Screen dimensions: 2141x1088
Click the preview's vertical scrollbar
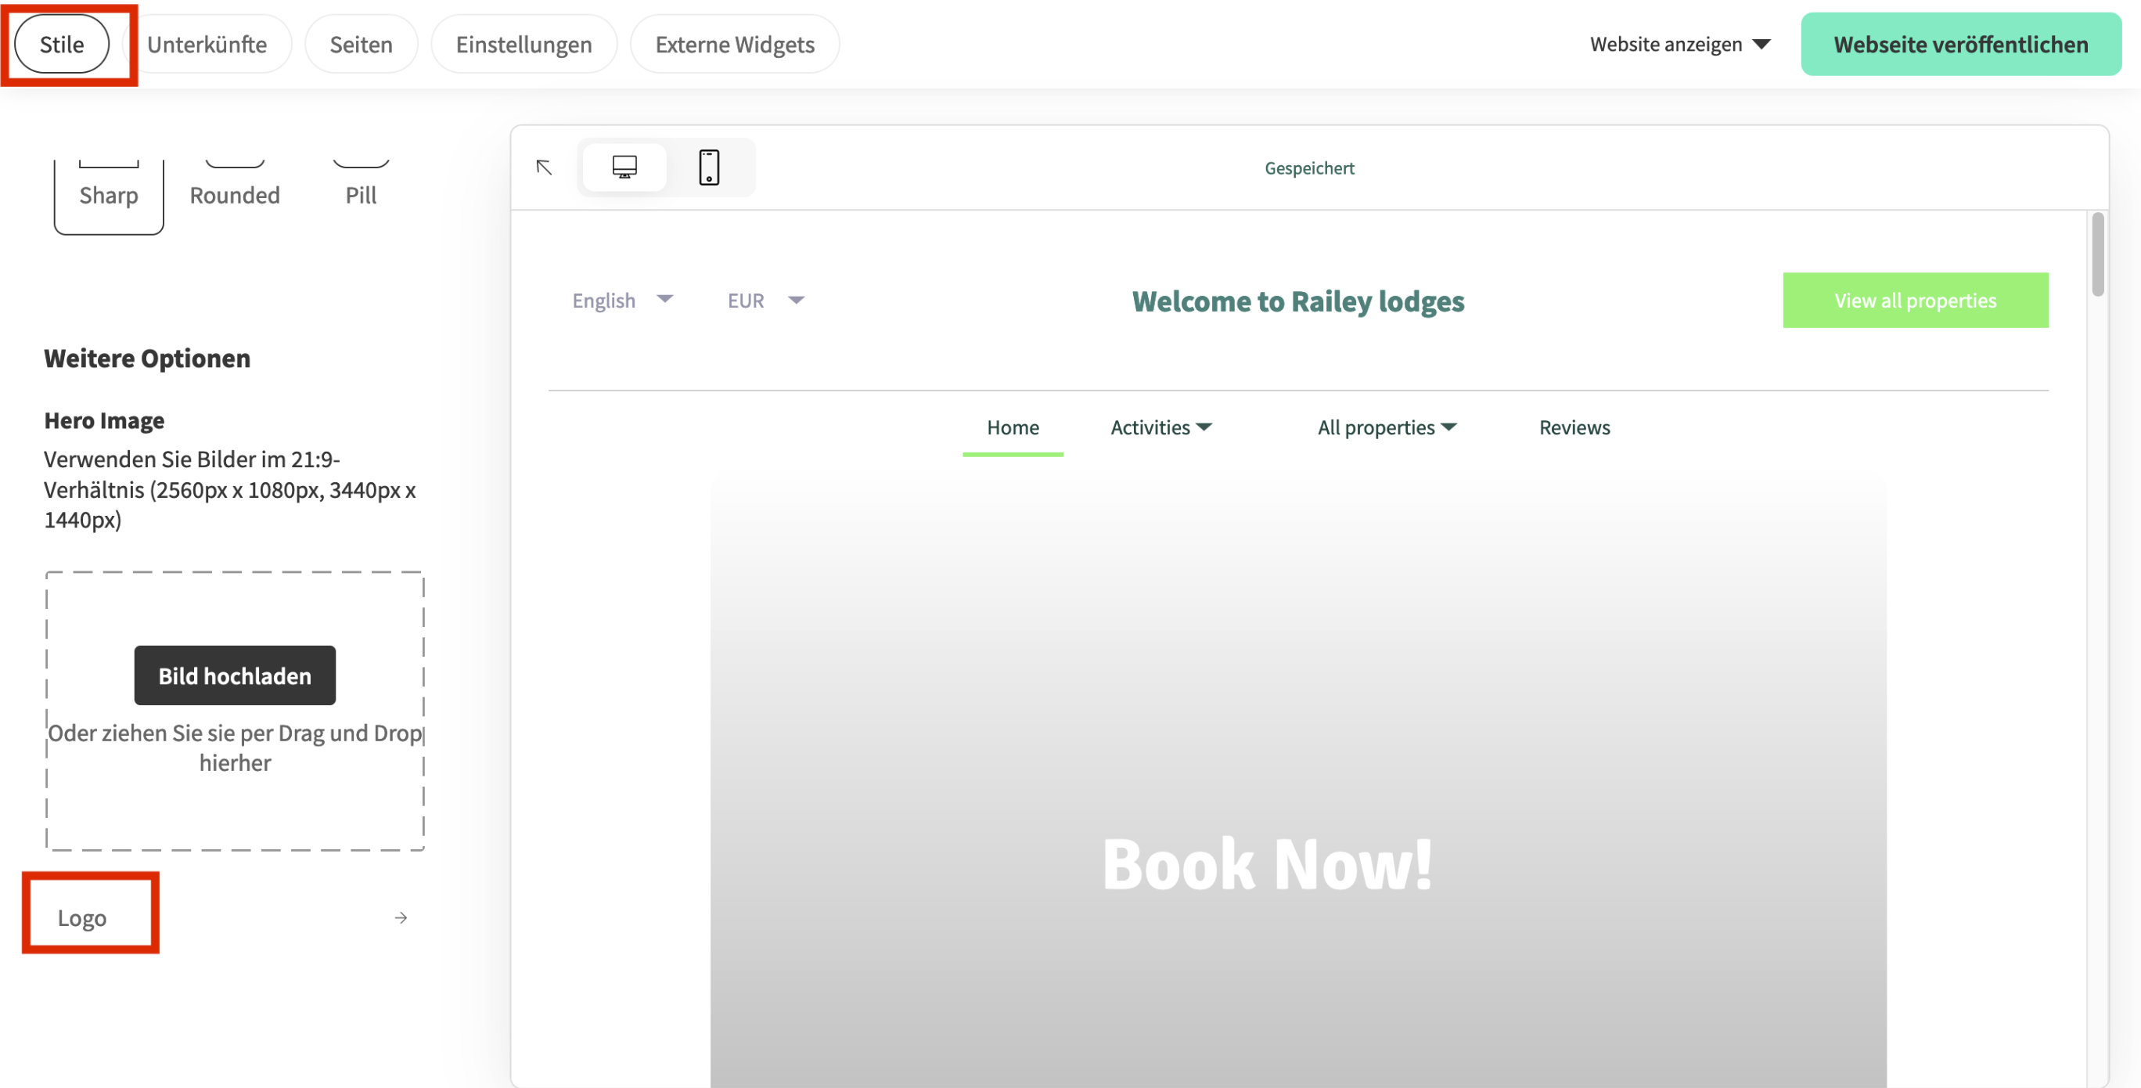(2097, 254)
